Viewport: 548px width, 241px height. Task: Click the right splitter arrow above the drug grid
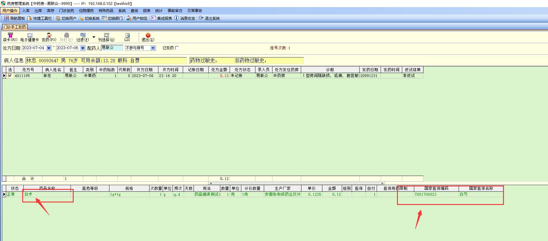click(382, 183)
